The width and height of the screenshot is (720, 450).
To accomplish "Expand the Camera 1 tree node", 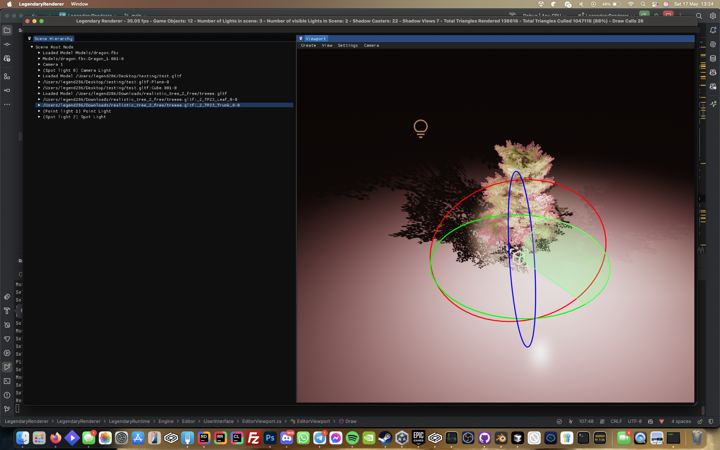I will (x=39, y=64).
